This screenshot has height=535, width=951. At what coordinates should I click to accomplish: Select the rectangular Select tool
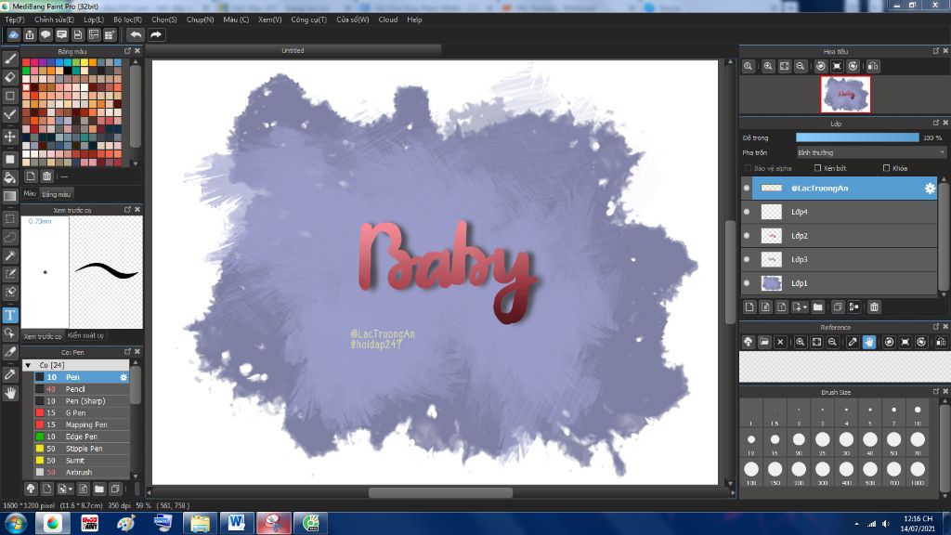(10, 218)
